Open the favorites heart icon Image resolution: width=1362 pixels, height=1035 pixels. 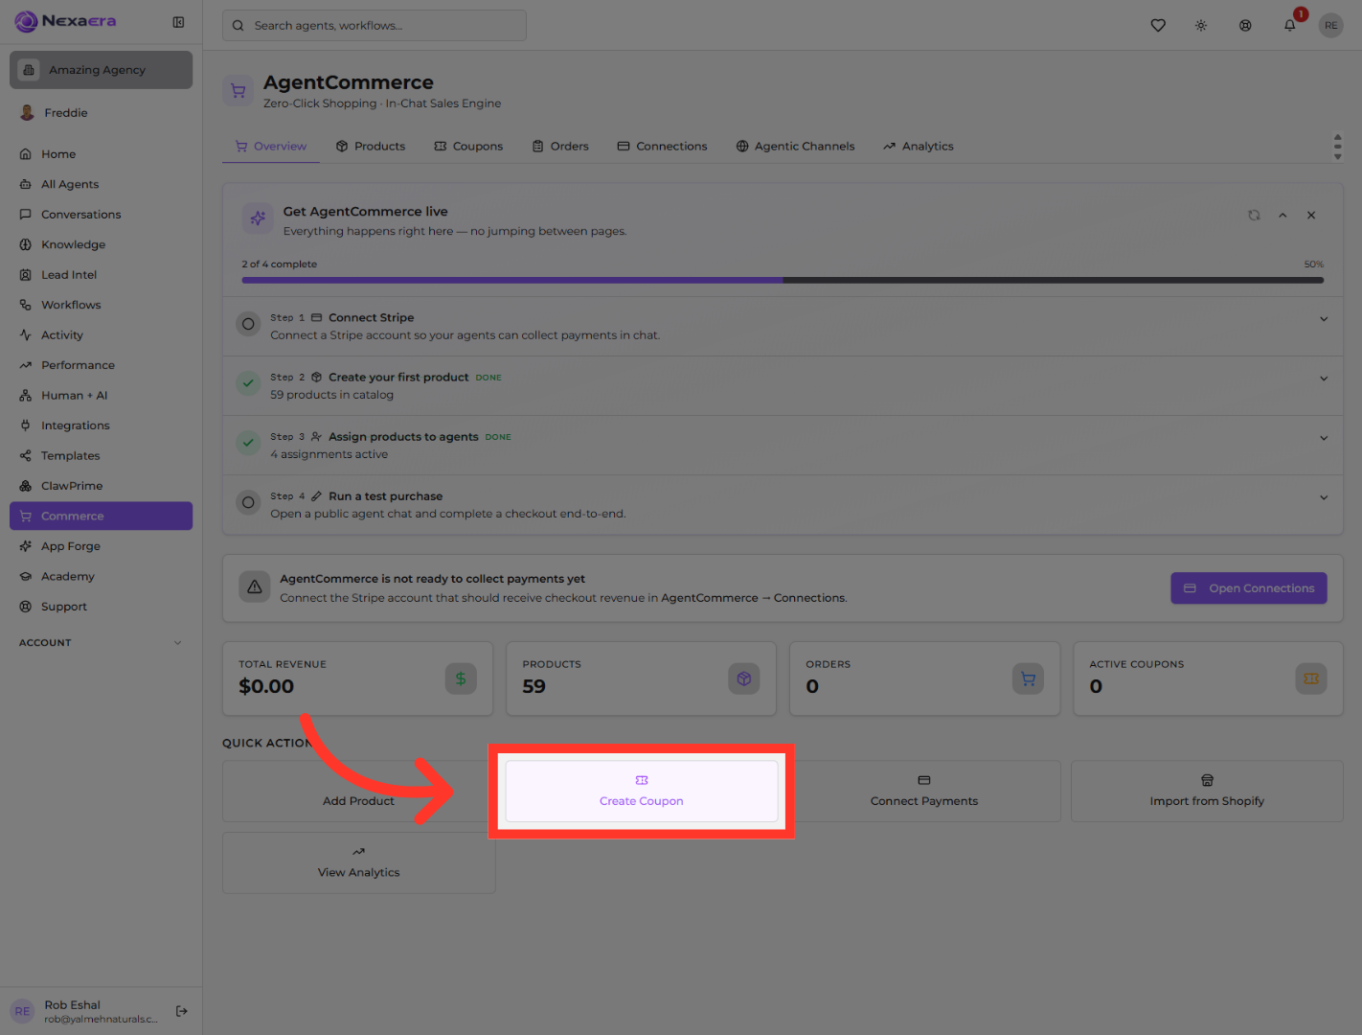pos(1158,26)
